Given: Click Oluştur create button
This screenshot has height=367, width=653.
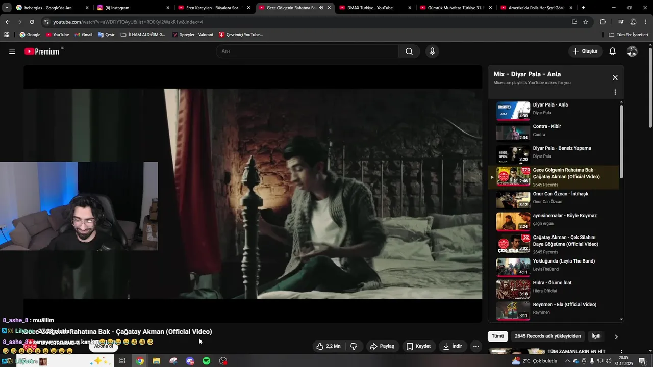Looking at the screenshot, I should coord(585,51).
